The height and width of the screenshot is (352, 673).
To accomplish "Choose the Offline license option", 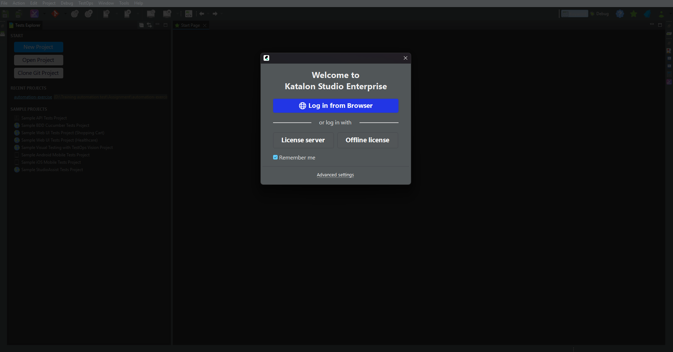I will pos(368,140).
